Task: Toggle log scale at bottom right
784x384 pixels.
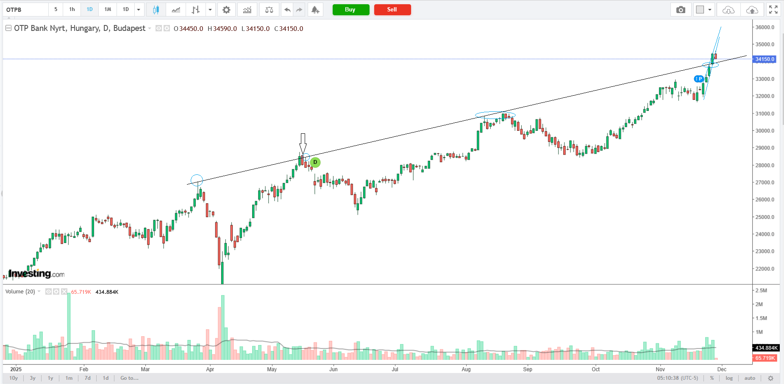Action: 729,378
